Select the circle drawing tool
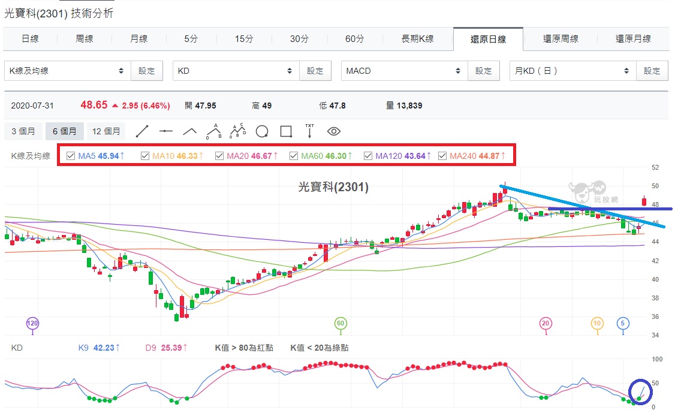Screen dimensions: 681x413 click(262, 131)
